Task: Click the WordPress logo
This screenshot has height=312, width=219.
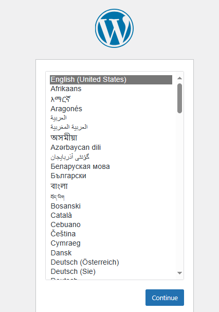Action: (x=114, y=28)
